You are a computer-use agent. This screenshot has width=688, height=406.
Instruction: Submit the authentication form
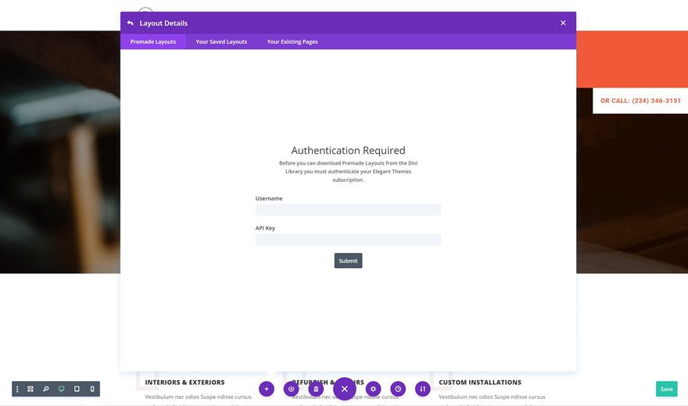pyautogui.click(x=348, y=261)
